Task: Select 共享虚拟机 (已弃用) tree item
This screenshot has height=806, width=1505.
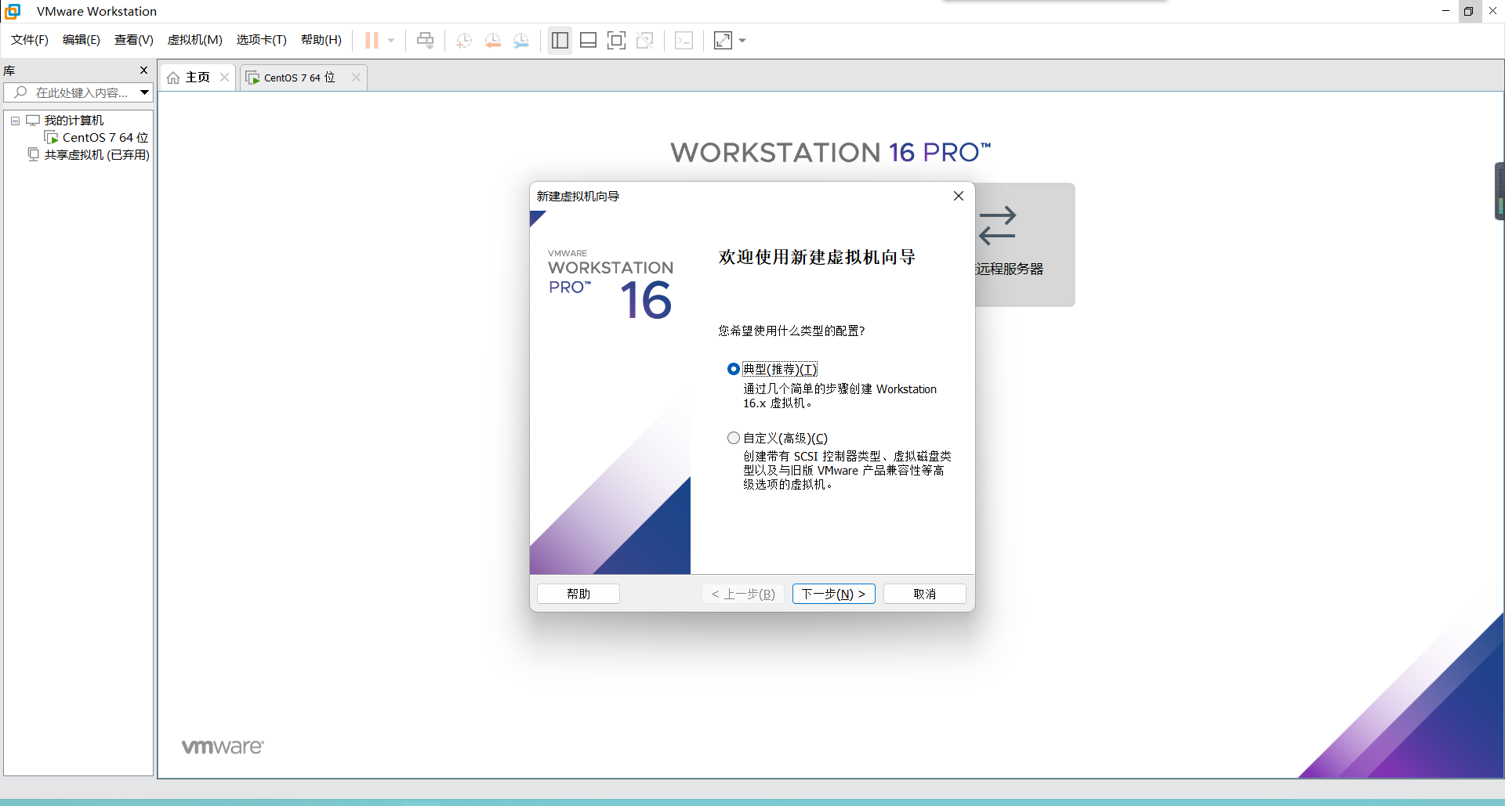Action: [96, 155]
